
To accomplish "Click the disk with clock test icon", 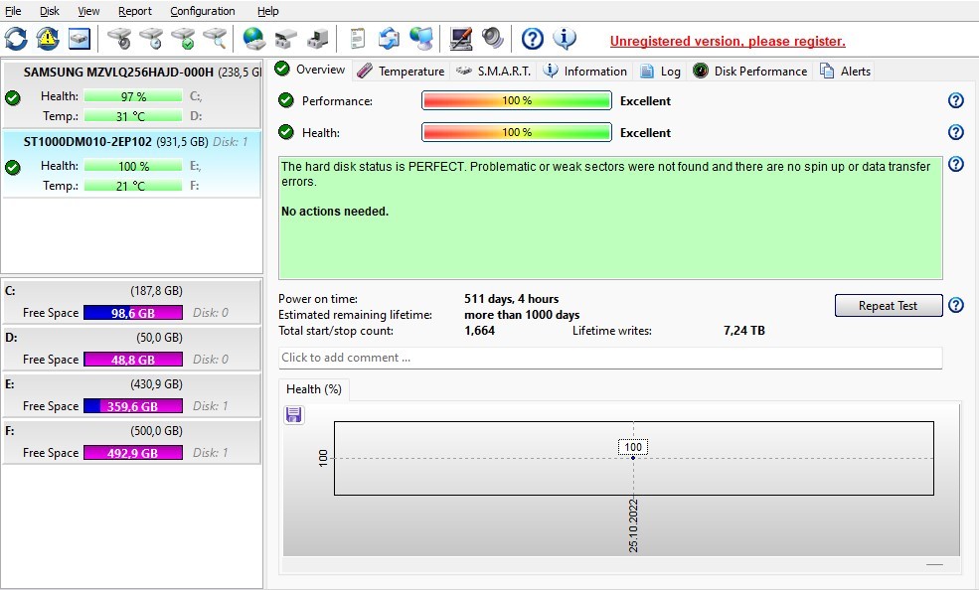I will tap(151, 39).
